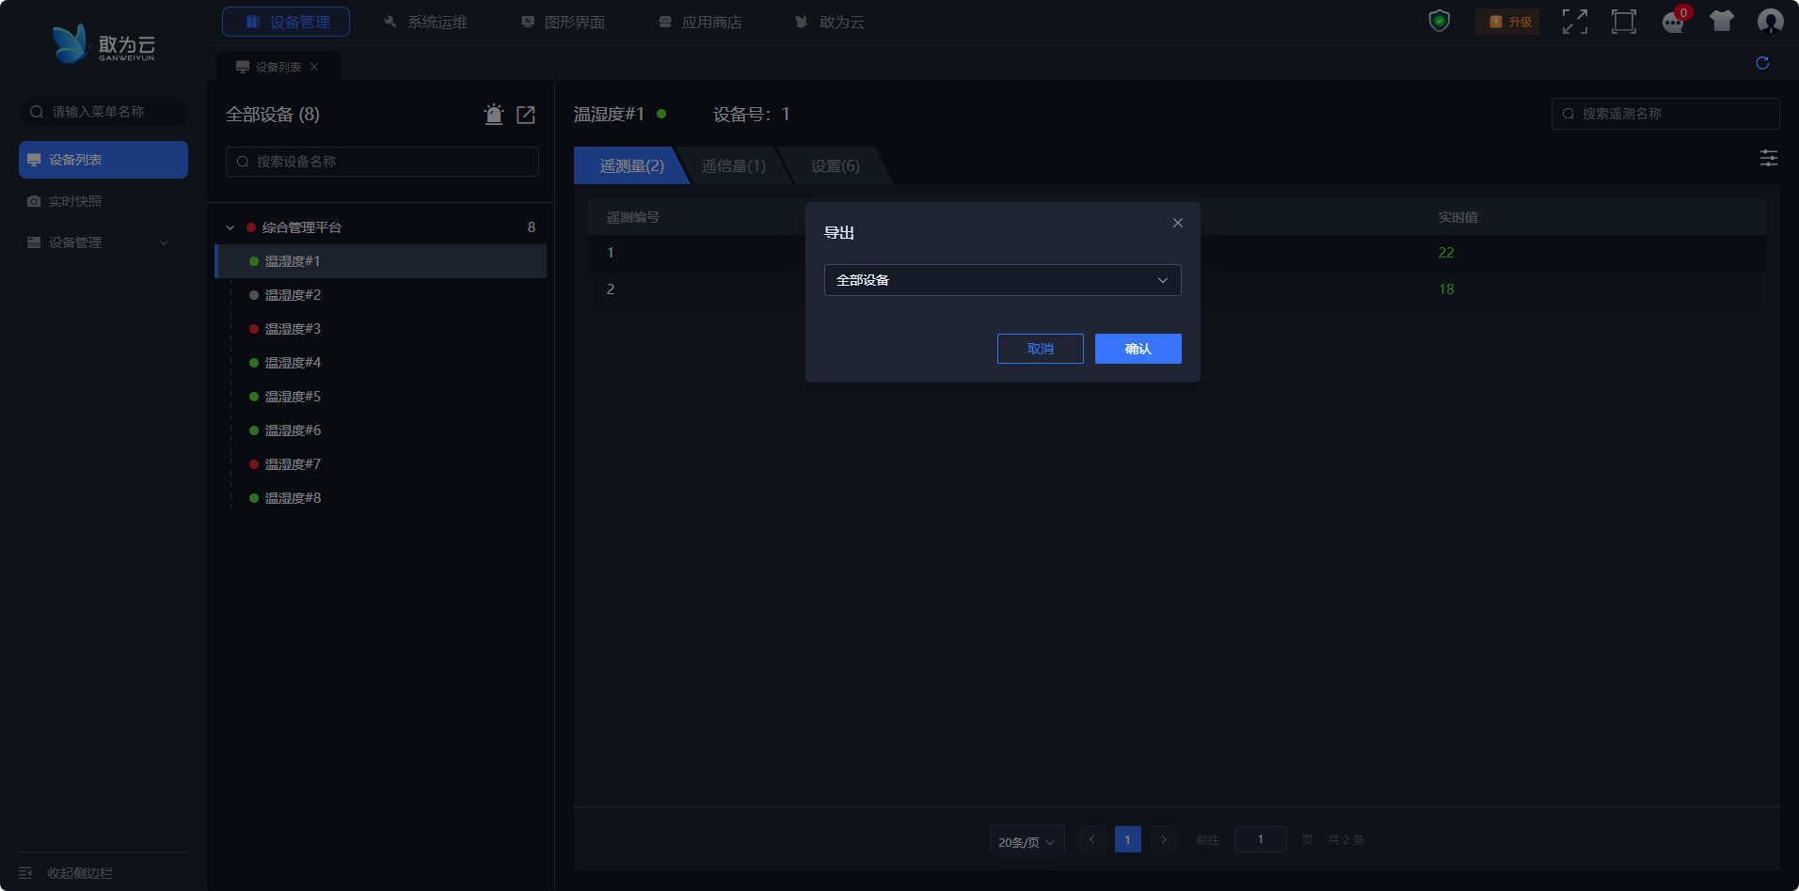Click 取消 in the export dialog

click(x=1041, y=349)
